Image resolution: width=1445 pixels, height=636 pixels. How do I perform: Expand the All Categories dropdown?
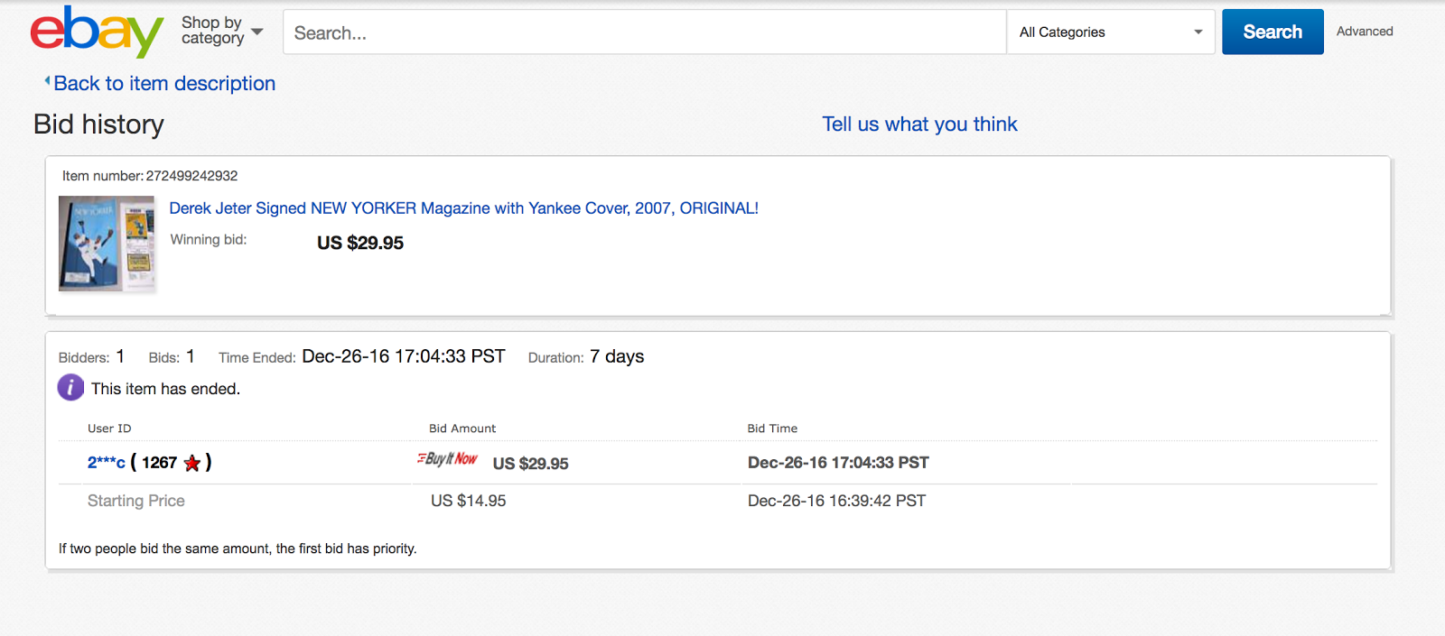tap(1111, 32)
